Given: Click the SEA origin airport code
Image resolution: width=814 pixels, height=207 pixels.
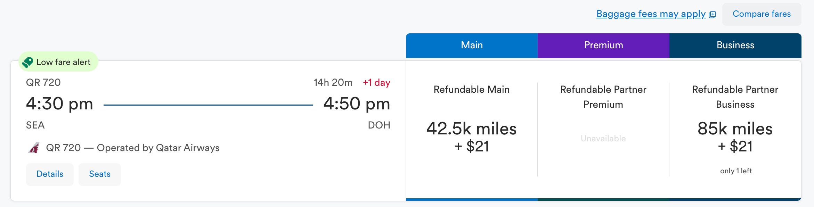Looking at the screenshot, I should coord(35,125).
